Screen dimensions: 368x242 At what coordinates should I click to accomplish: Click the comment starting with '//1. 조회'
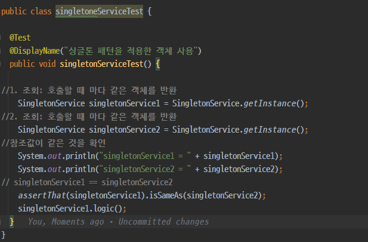89,90
